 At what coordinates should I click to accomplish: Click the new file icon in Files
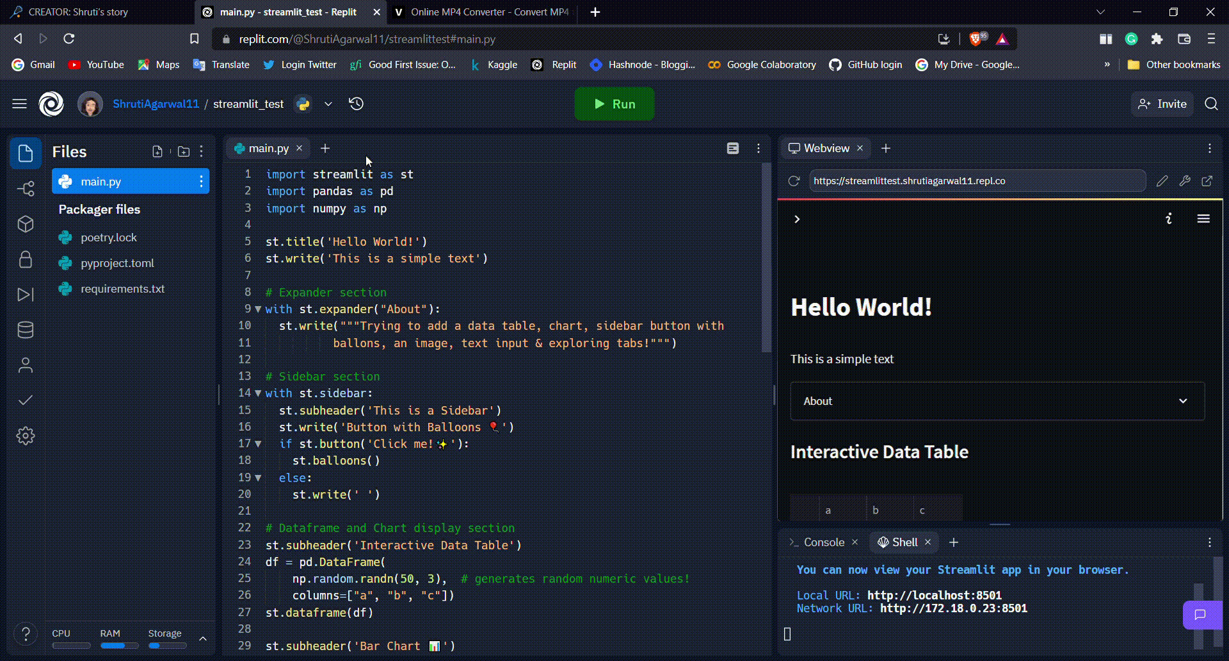[157, 151]
